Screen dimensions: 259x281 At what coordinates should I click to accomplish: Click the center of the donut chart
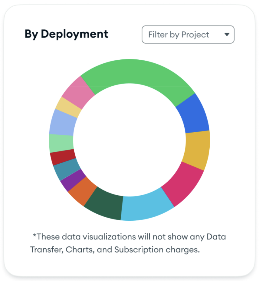[129, 140]
